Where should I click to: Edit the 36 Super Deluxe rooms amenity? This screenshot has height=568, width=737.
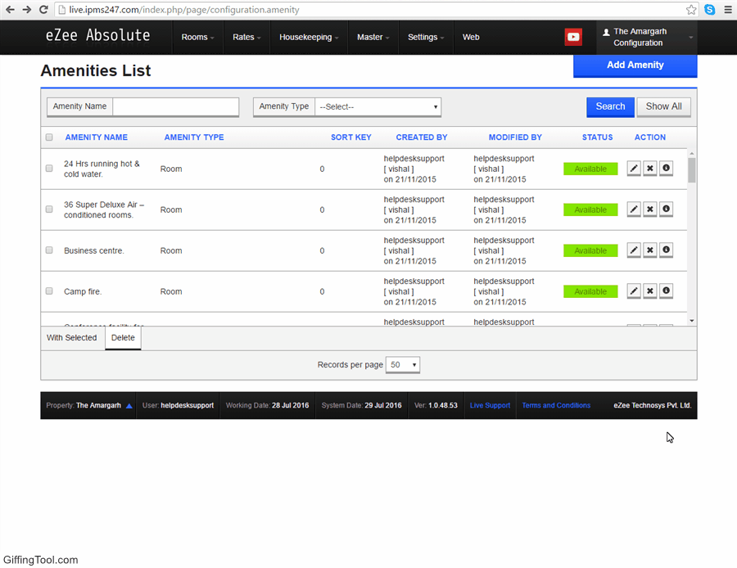click(x=634, y=209)
